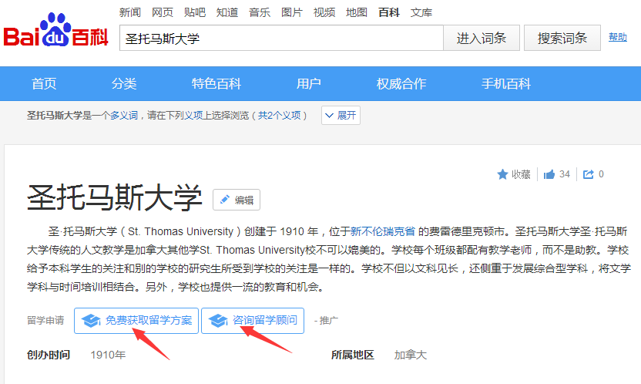
Task: Open the 音乐 link in top navigation
Action: coord(260,12)
